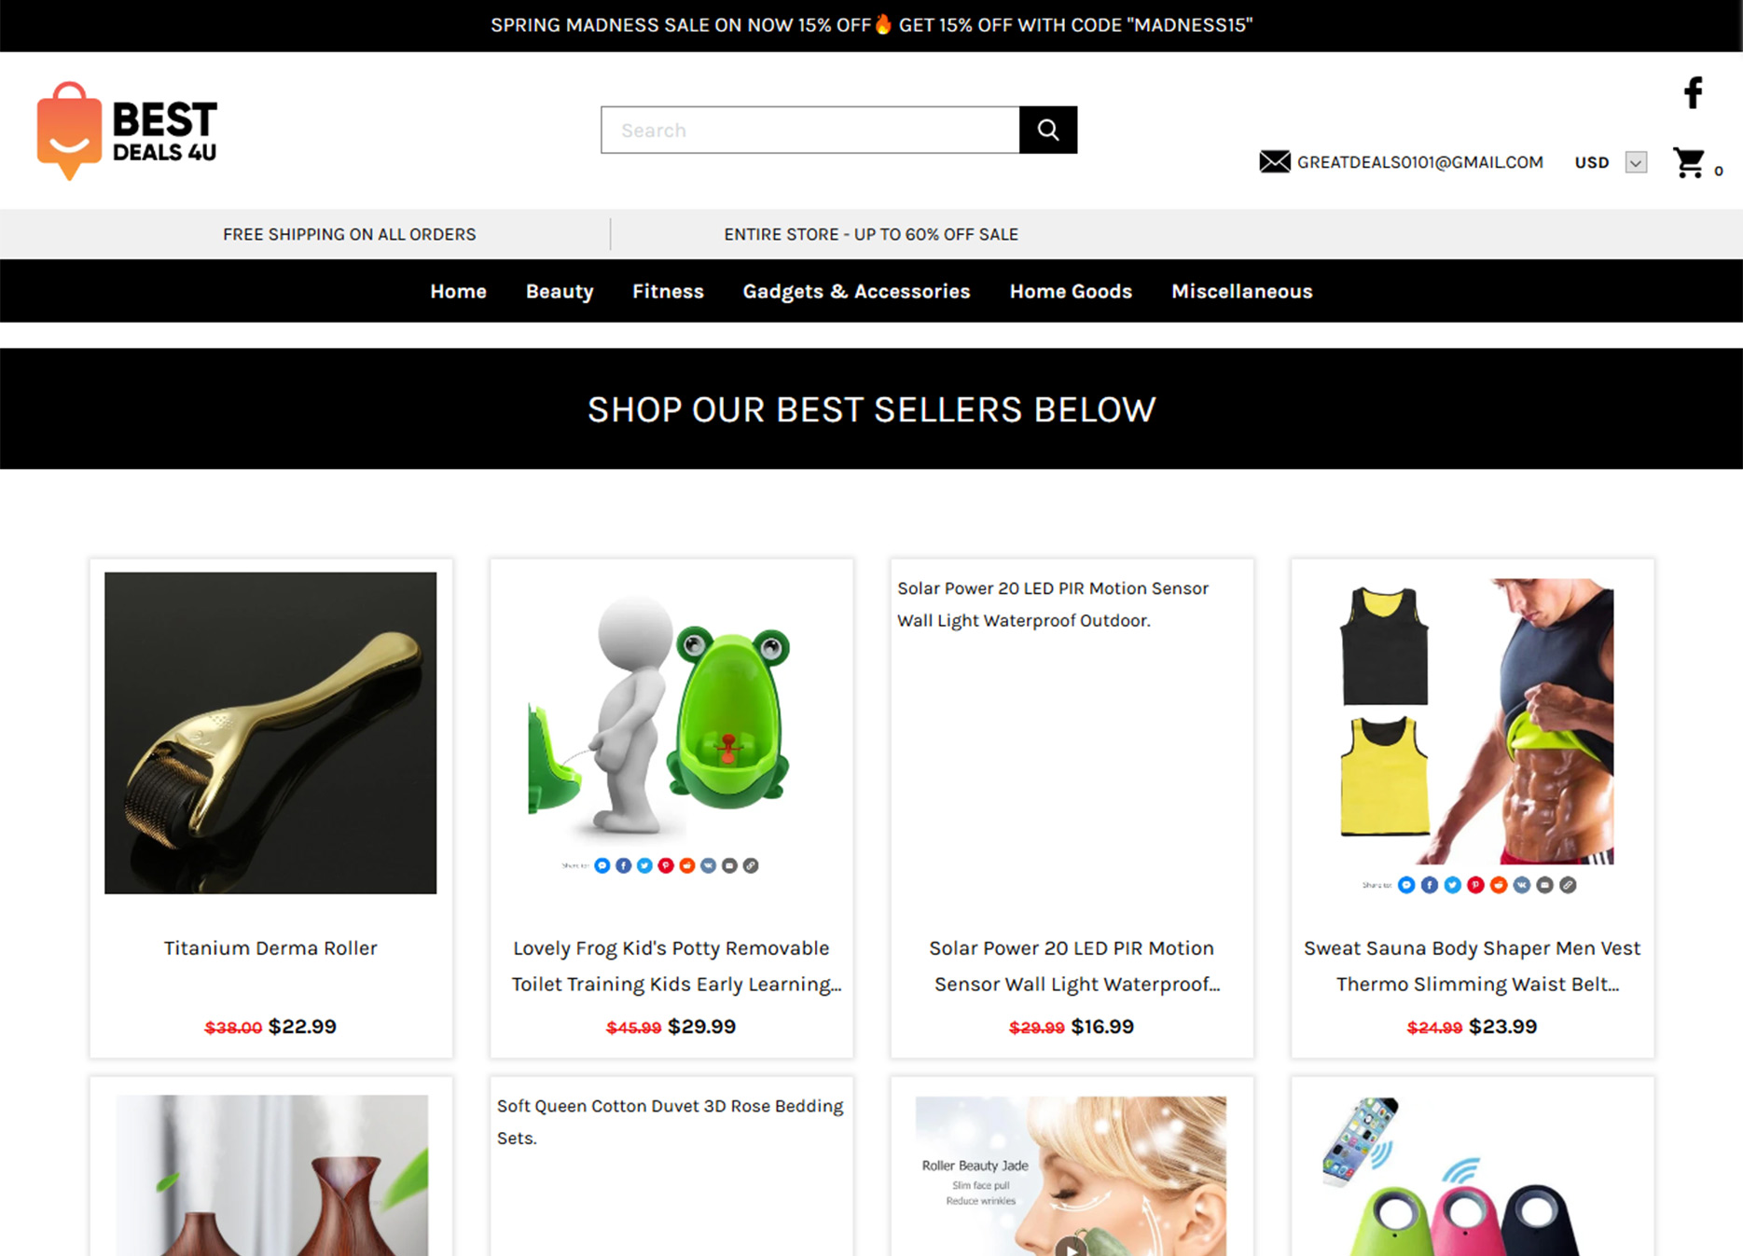Open the Facebook page icon
The image size is (1743, 1256).
[x=1694, y=92]
